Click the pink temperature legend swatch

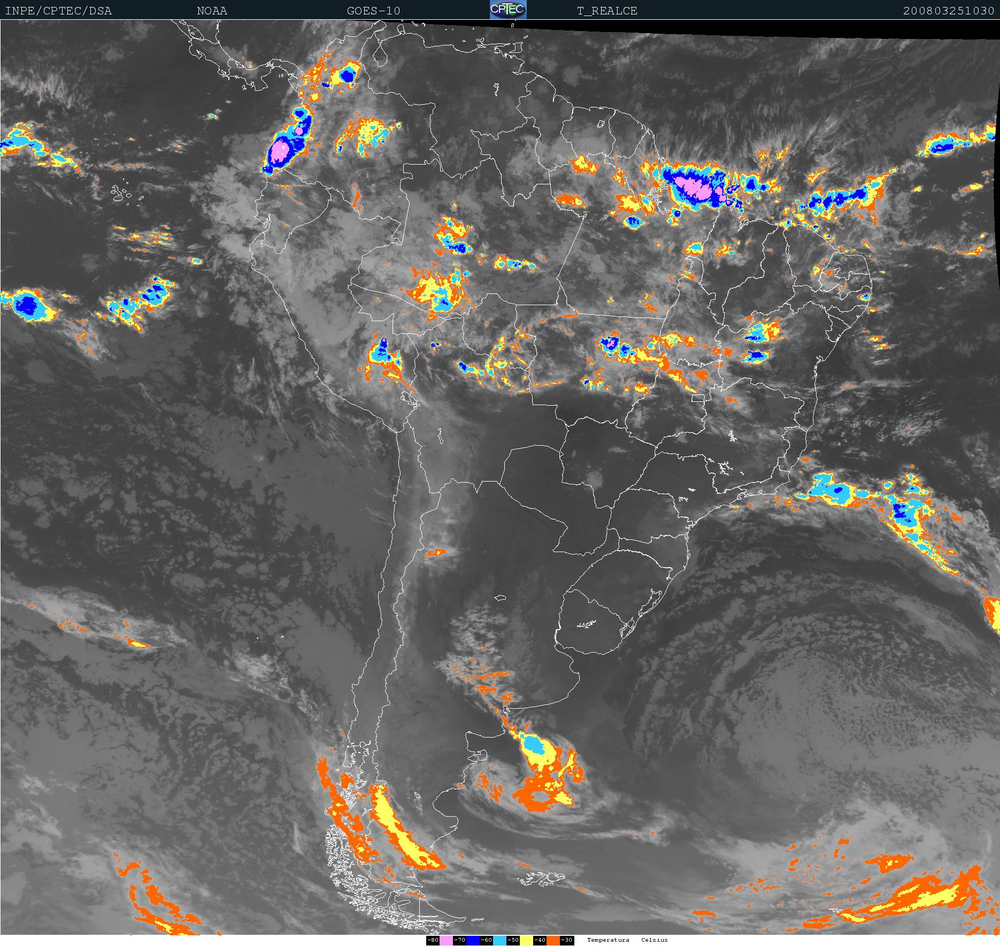coord(446,940)
